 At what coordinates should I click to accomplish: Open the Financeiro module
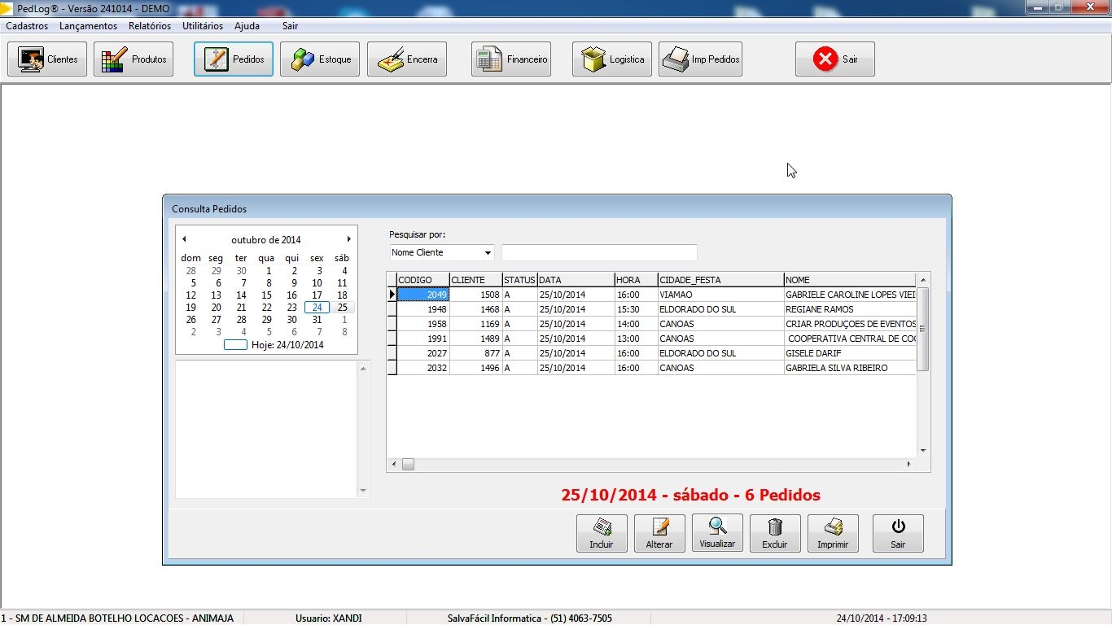coord(511,59)
